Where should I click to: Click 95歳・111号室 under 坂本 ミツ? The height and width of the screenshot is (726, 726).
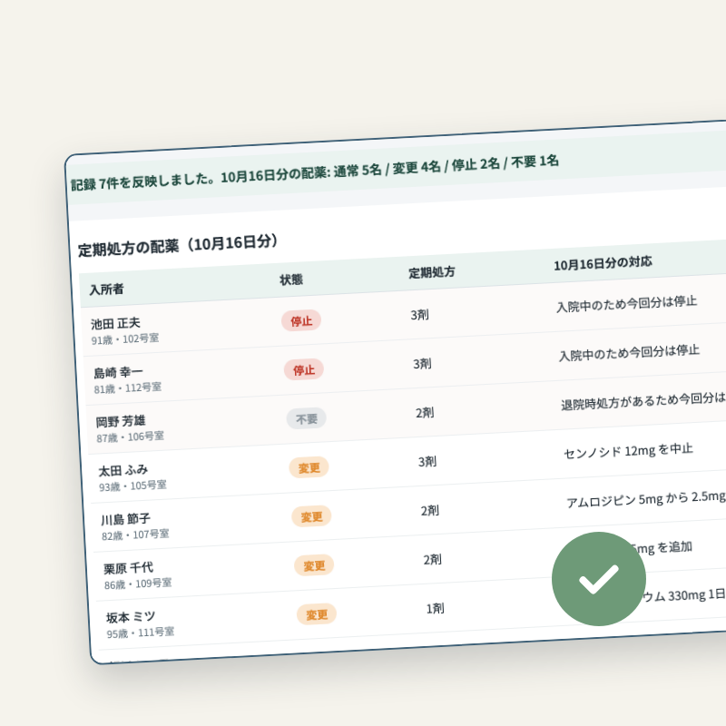point(141,633)
